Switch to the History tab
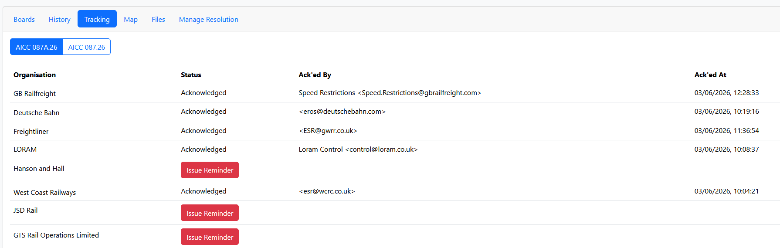 tap(59, 19)
